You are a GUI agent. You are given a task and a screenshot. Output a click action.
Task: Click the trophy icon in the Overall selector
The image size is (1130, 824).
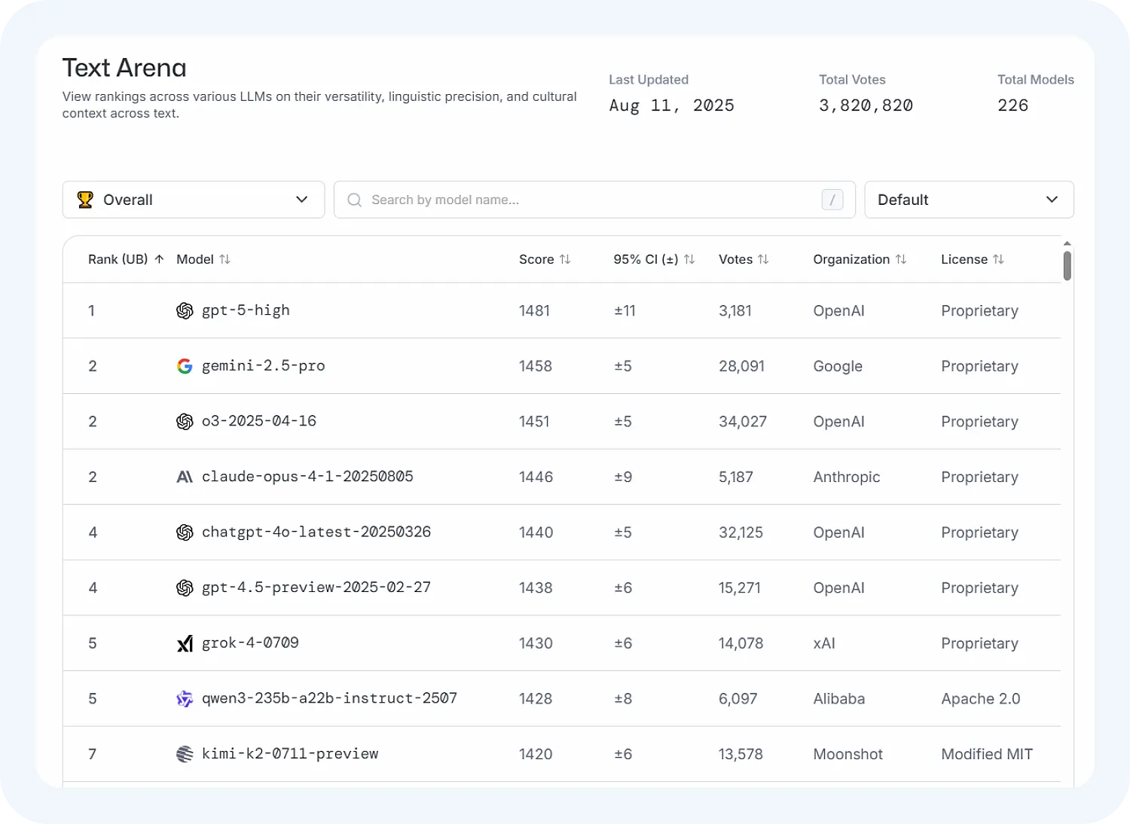(85, 200)
